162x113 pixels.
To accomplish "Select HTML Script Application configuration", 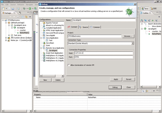I will point(55,30).
